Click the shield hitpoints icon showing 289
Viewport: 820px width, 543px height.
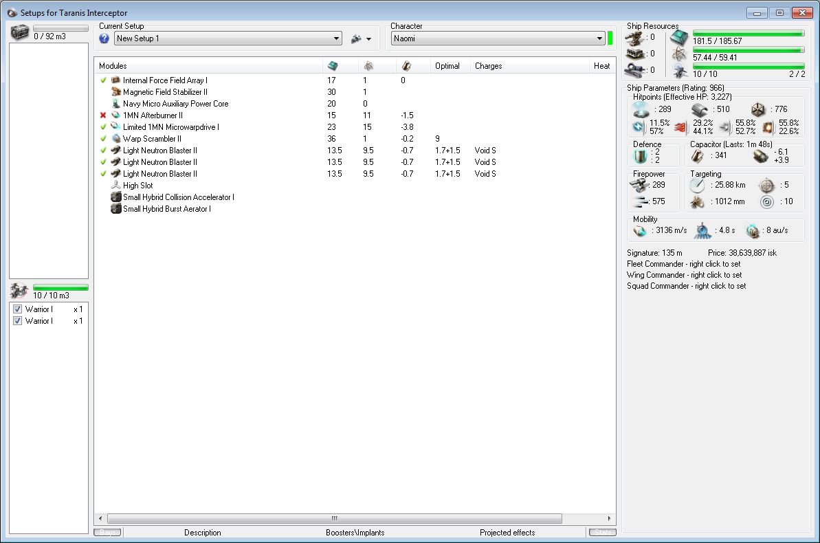(x=641, y=109)
